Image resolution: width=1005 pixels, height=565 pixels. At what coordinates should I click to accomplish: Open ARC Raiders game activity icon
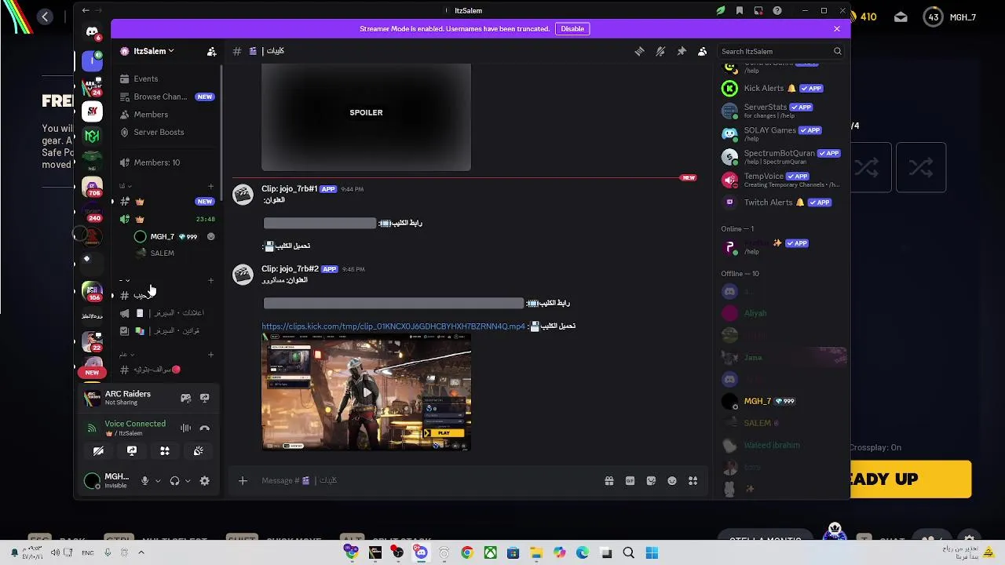186,398
